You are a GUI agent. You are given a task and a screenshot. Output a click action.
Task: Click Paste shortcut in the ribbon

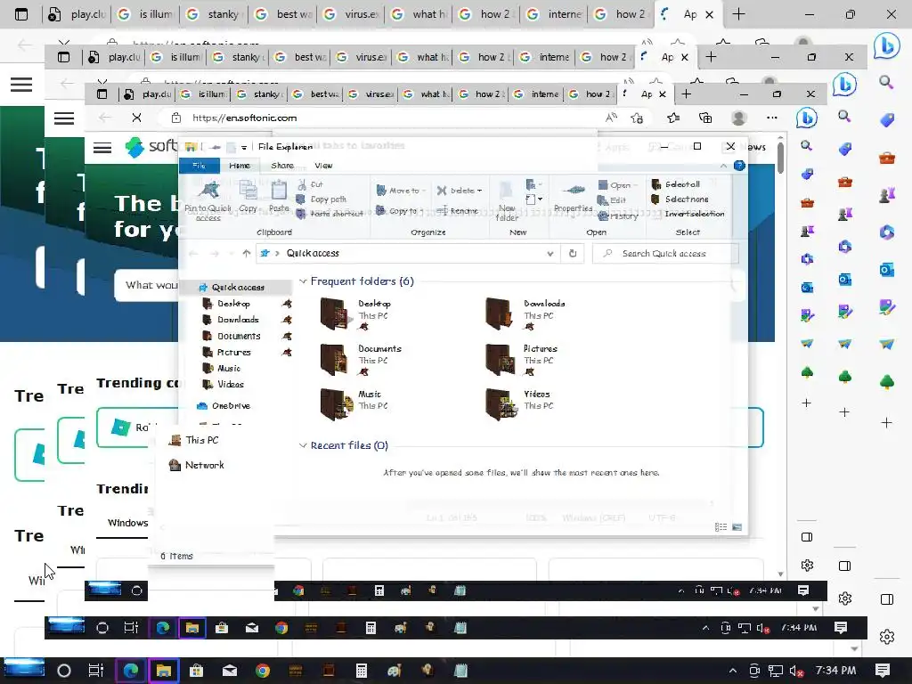(x=330, y=214)
